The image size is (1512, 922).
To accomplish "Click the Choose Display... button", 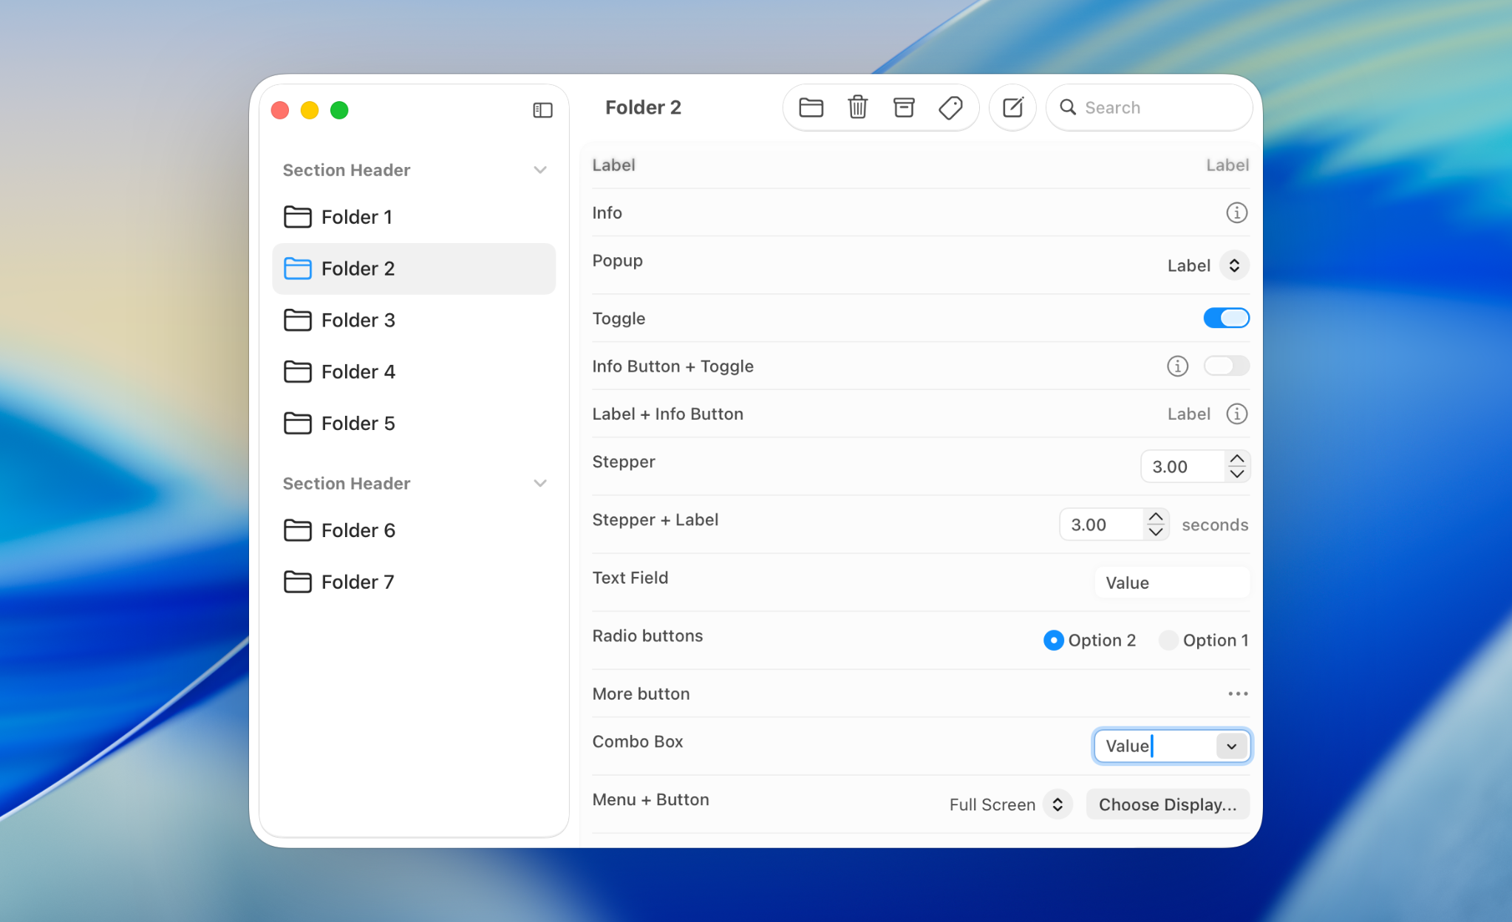I will coord(1167,805).
